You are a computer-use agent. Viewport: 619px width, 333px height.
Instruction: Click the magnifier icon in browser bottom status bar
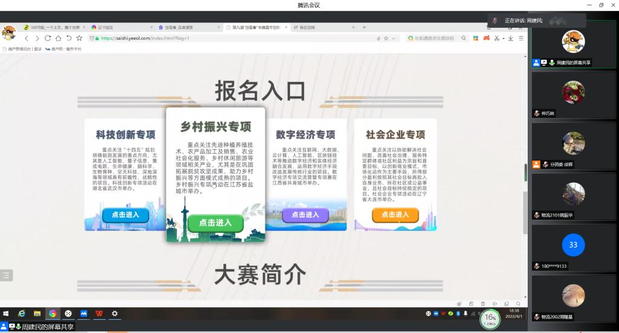518,304
